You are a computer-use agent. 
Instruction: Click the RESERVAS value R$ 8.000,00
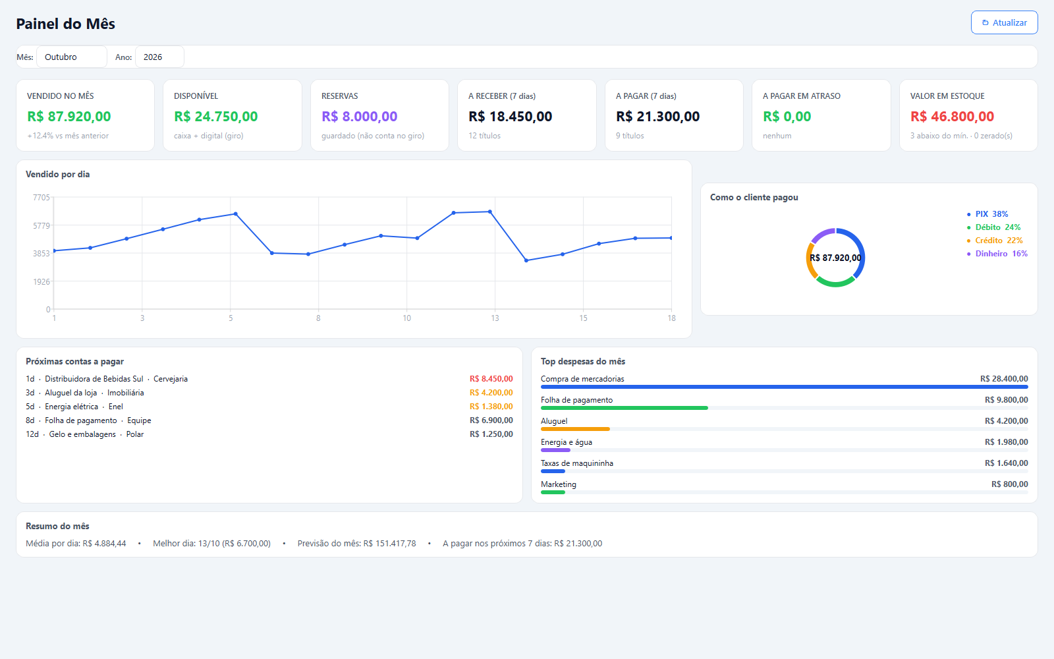(x=360, y=117)
